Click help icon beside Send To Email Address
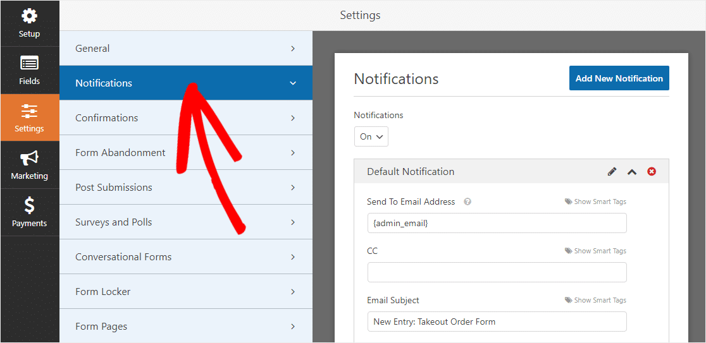 tap(468, 202)
